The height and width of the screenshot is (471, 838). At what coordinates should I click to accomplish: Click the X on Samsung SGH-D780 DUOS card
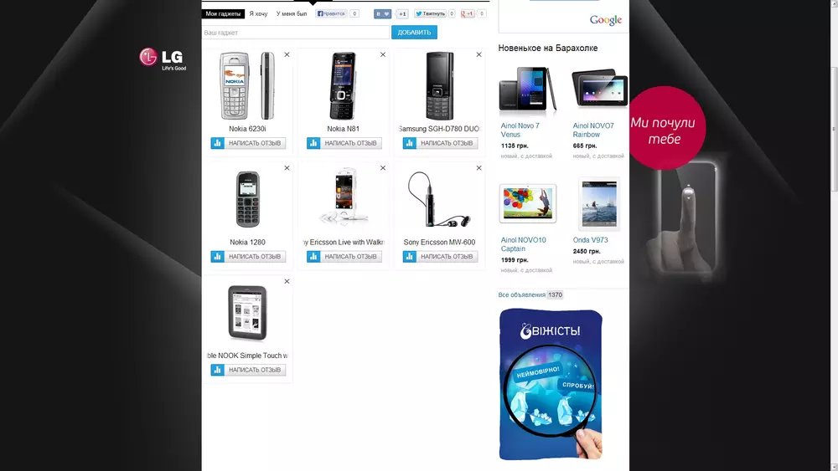(478, 54)
